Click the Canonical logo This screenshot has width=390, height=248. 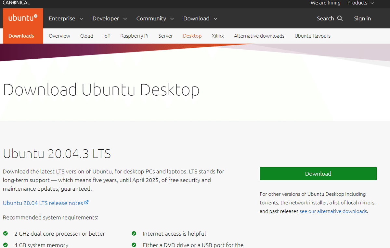(16, 3)
